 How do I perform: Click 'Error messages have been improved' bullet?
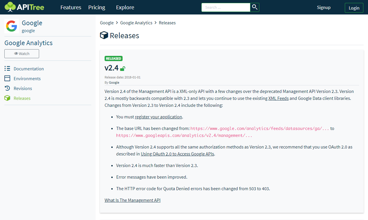(152, 177)
